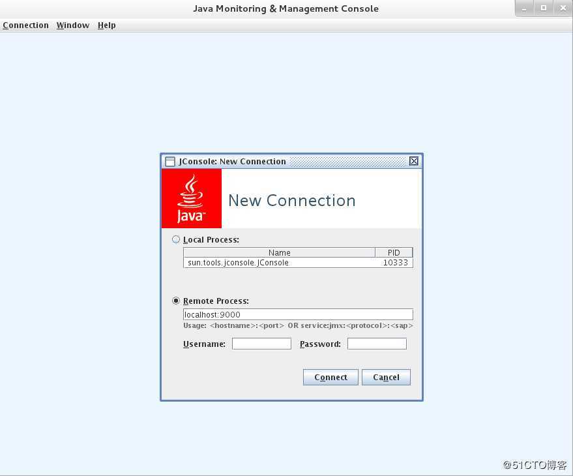Close the Java Monitoring console window
Viewport: 573px width, 476px height.
[x=563, y=8]
